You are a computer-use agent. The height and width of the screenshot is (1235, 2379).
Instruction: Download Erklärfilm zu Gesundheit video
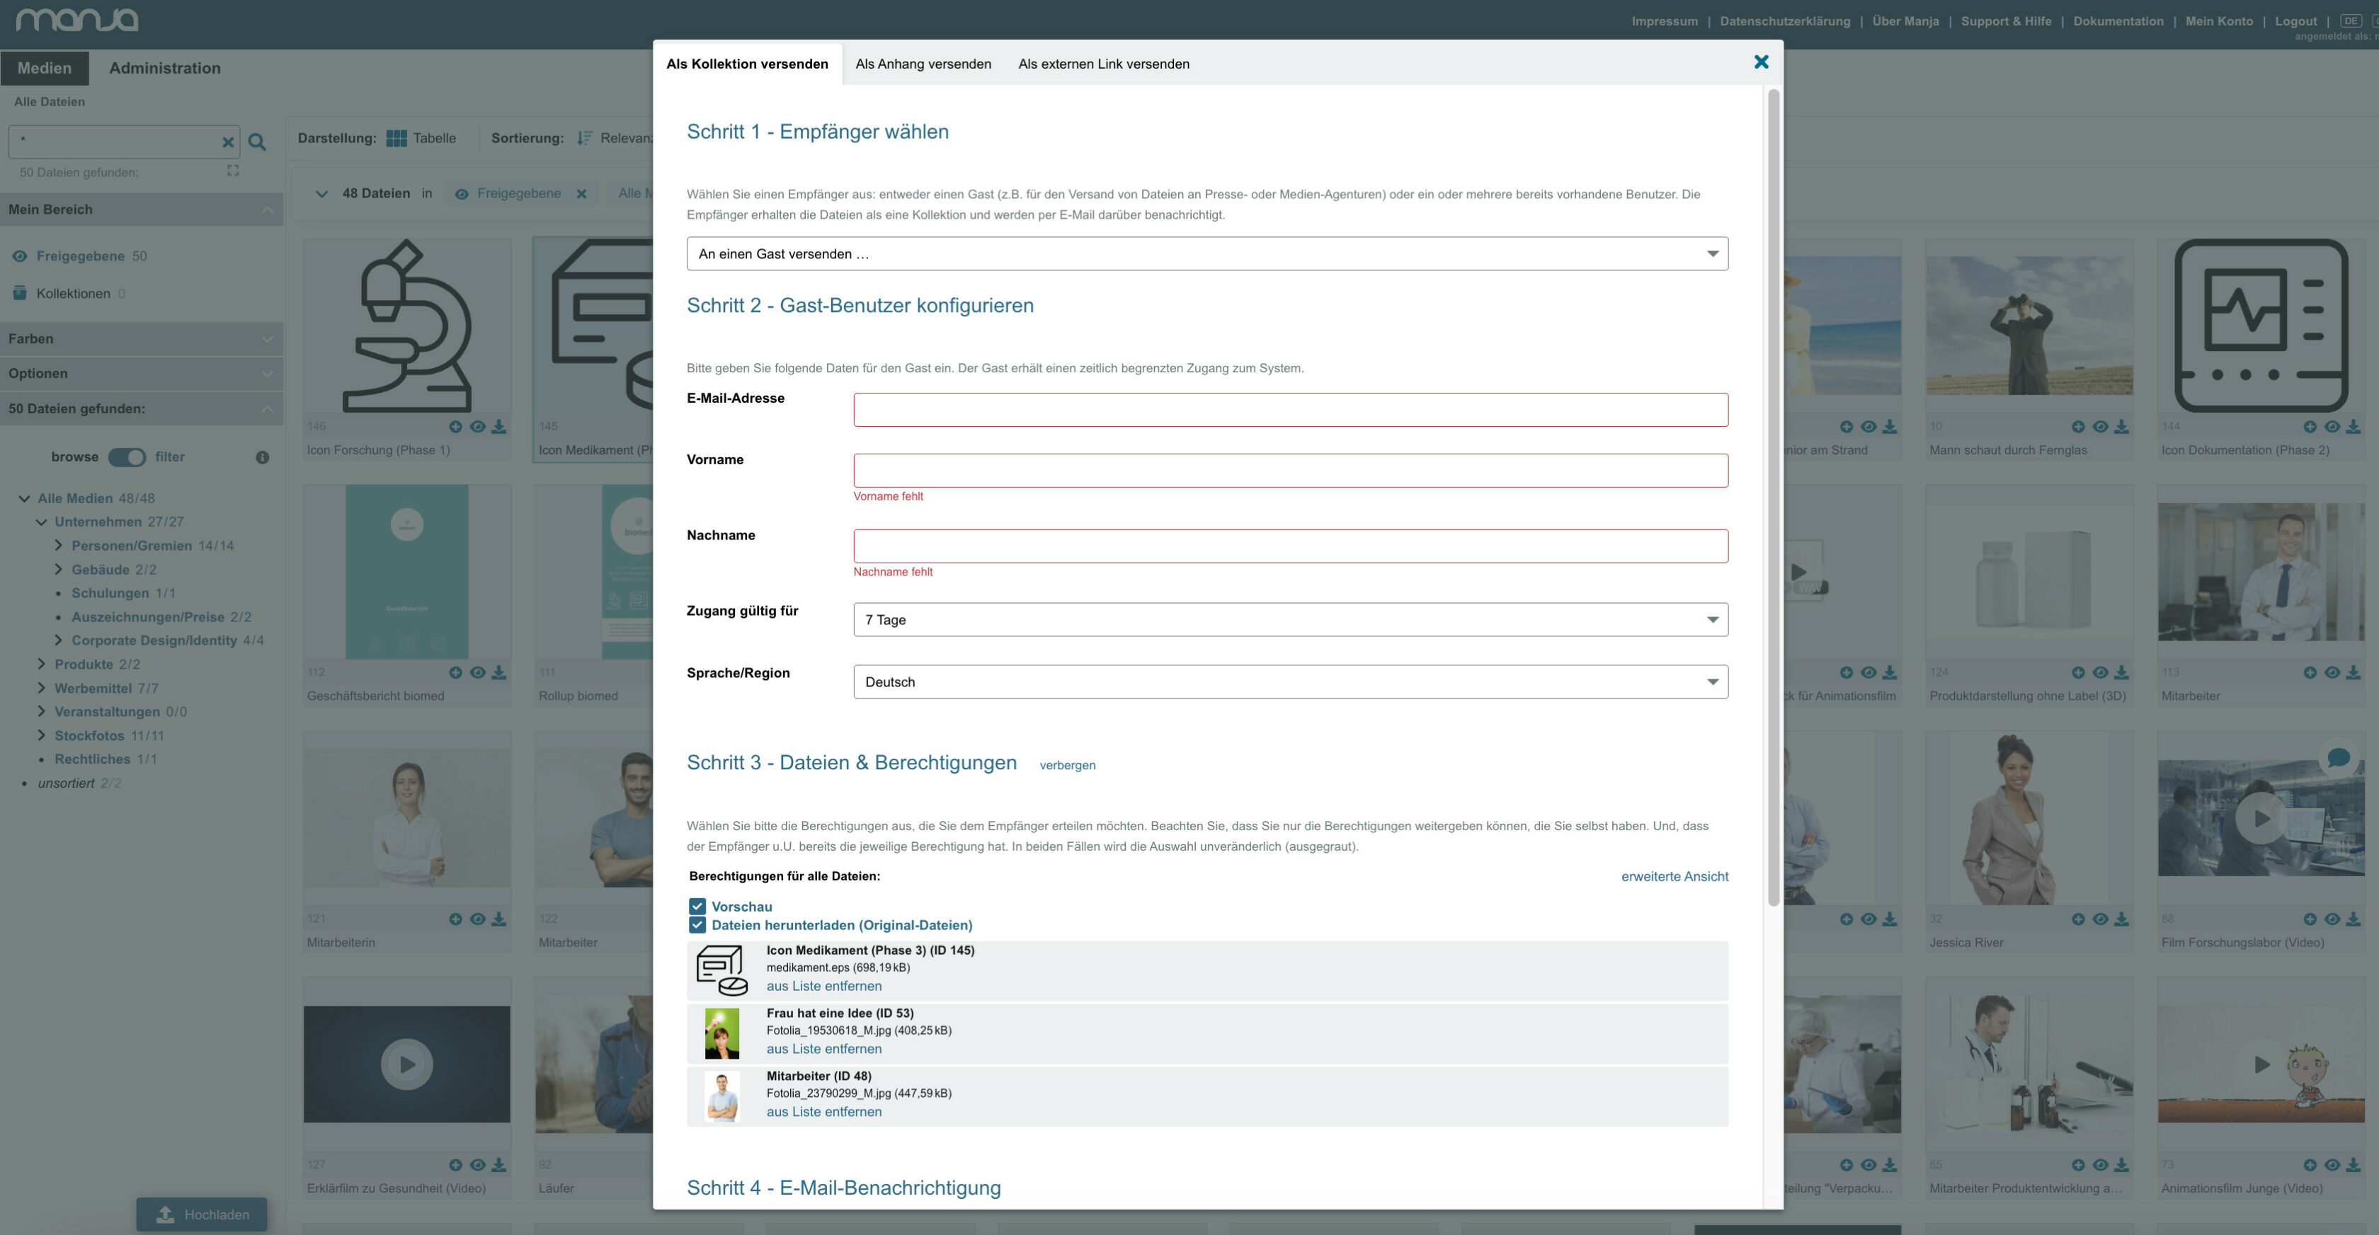(x=498, y=1165)
